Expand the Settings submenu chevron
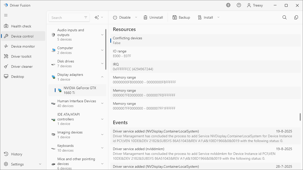 pyautogui.click(x=40, y=164)
